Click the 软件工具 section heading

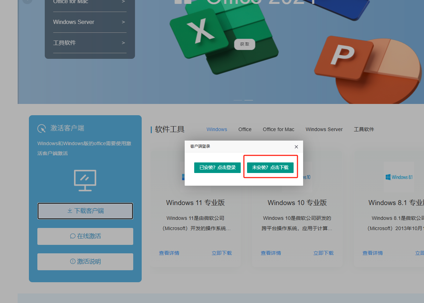[170, 129]
